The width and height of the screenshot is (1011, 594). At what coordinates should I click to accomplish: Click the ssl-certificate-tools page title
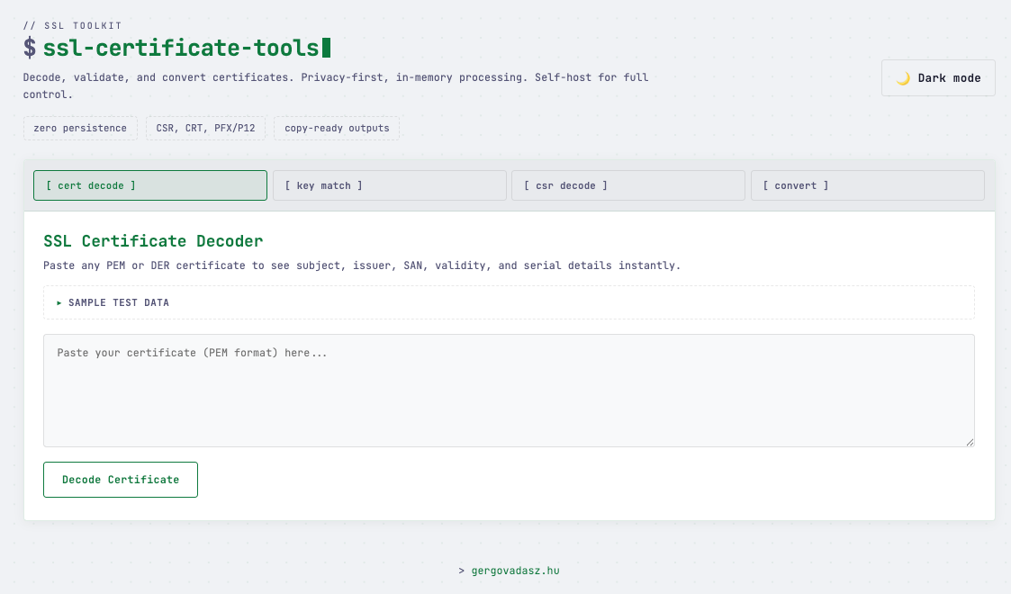(181, 48)
